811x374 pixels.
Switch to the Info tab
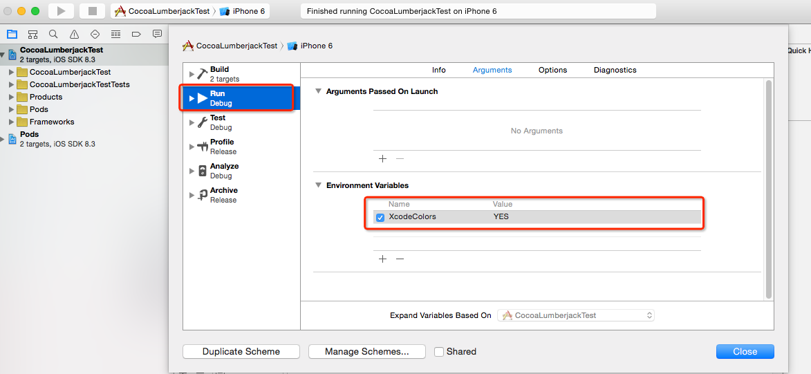point(438,70)
